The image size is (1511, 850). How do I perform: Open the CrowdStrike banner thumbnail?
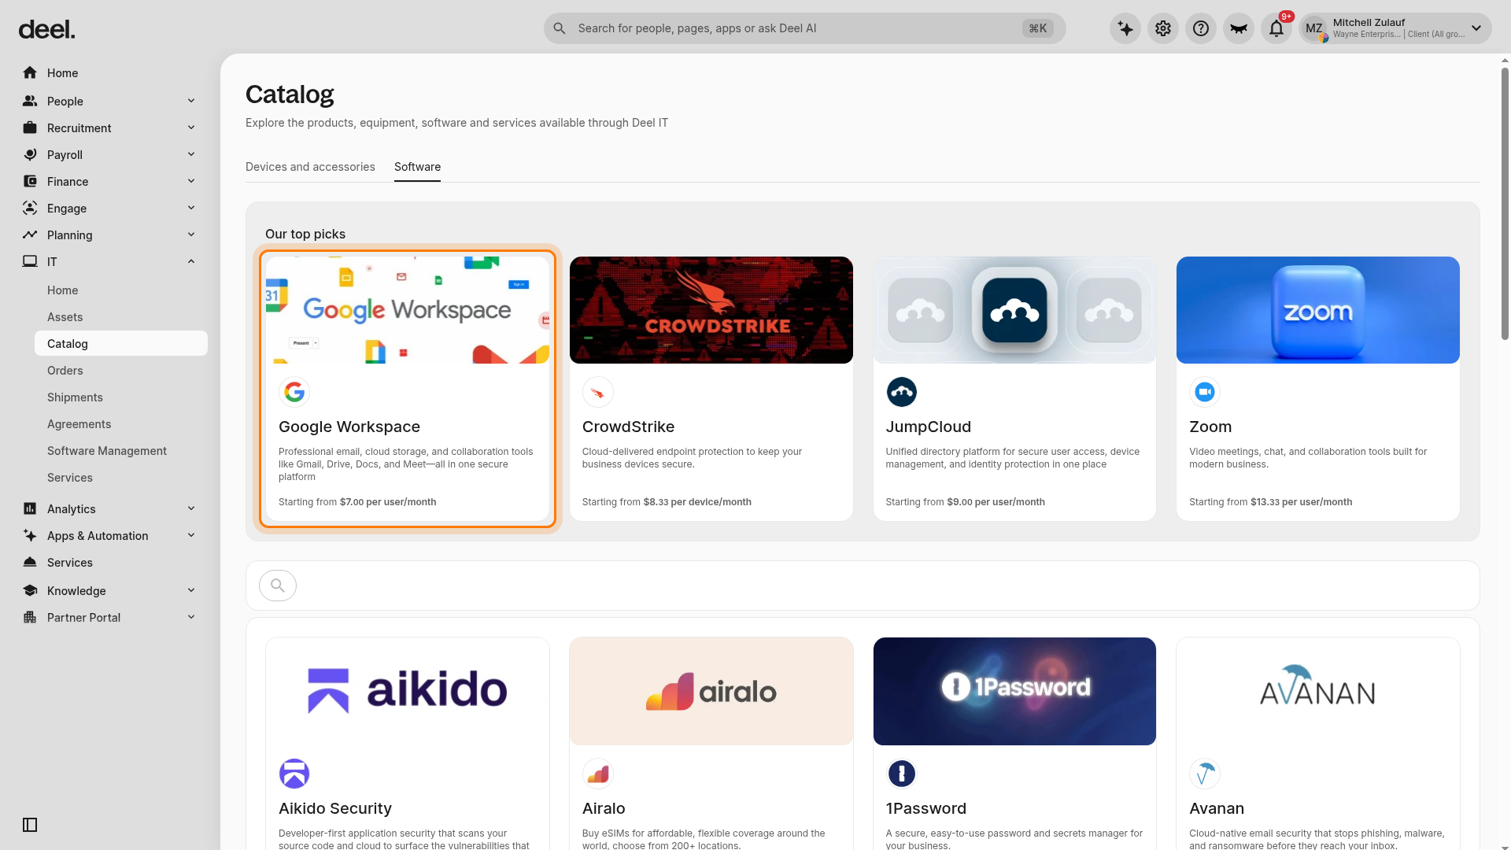click(711, 310)
